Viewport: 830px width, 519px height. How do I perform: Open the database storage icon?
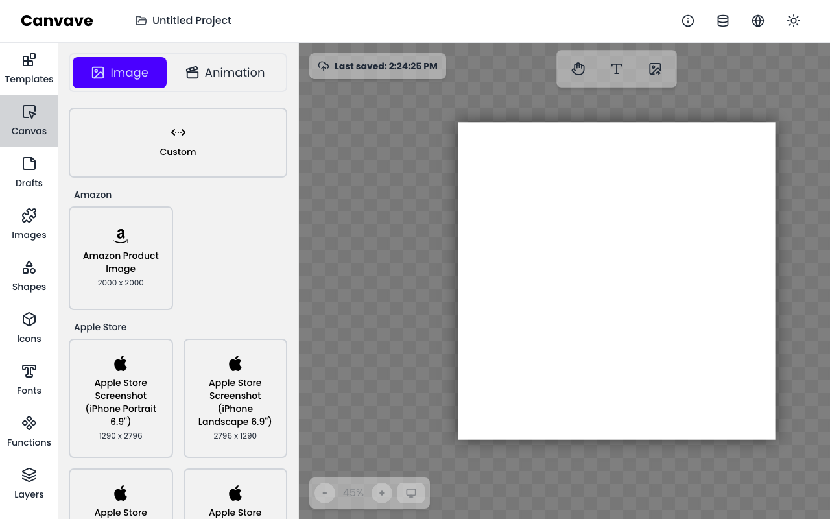point(723,21)
